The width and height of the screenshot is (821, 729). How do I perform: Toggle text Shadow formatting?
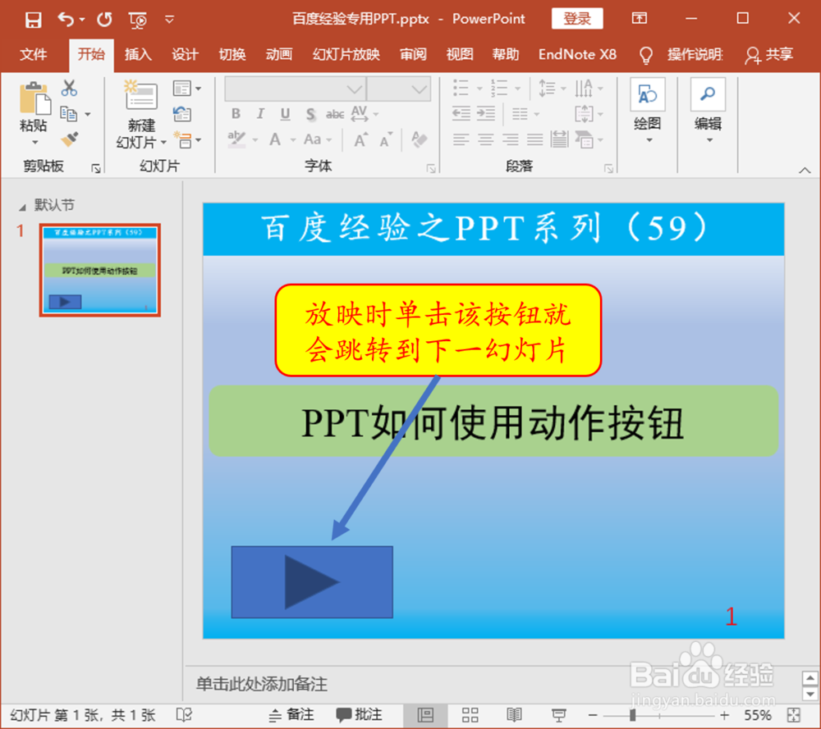310,114
